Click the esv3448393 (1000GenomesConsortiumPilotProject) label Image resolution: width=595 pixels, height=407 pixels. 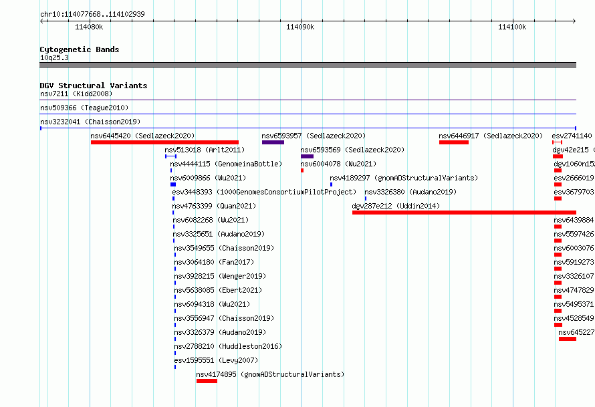(265, 192)
